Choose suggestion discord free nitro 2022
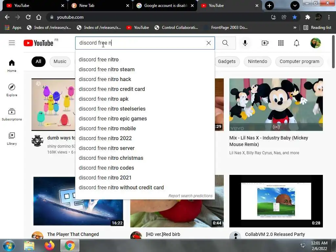Image resolution: width=336 pixels, height=252 pixels. [x=145, y=138]
